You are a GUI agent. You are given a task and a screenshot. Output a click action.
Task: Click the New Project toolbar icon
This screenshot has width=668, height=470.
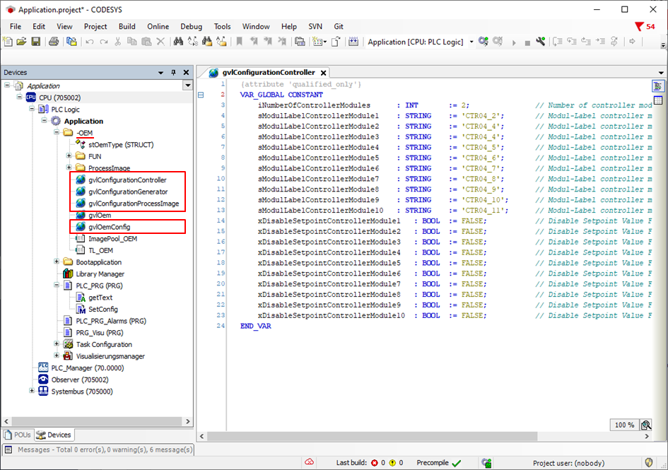9,41
